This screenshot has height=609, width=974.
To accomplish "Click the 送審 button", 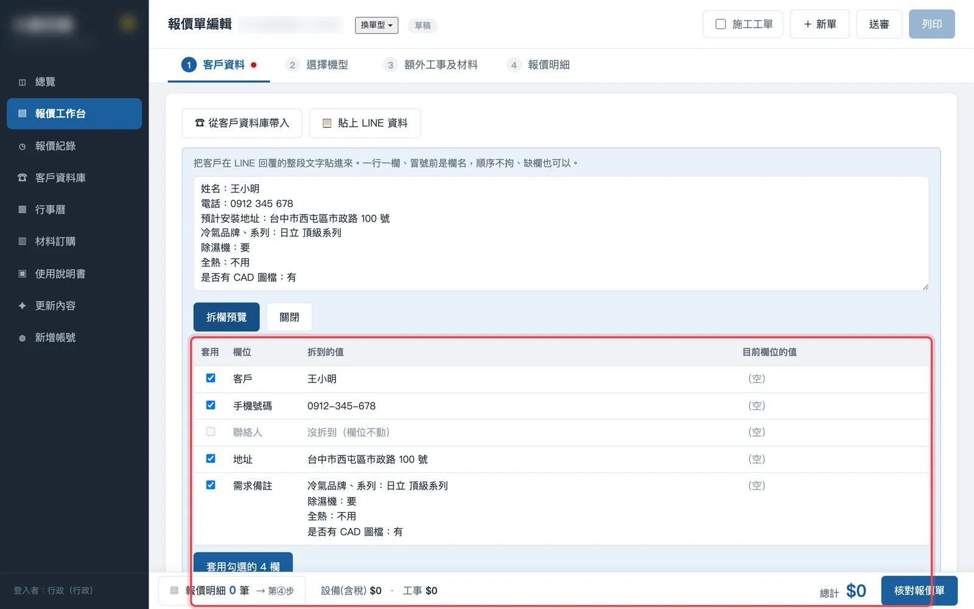I will coord(878,24).
